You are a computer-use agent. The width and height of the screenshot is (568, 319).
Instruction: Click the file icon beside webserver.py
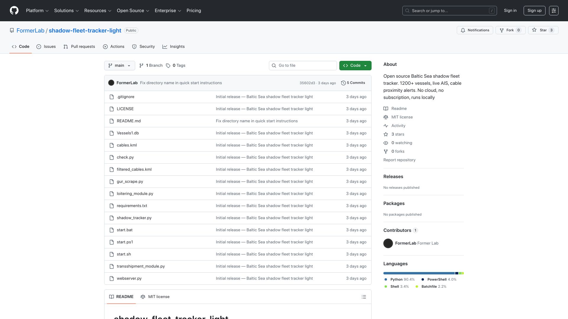[112, 279]
